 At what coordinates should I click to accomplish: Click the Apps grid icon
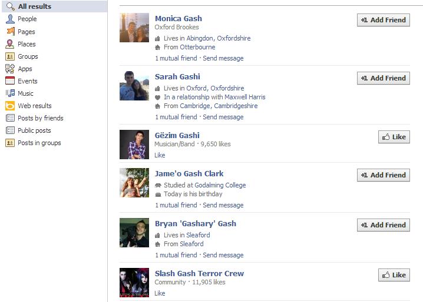(x=10, y=69)
